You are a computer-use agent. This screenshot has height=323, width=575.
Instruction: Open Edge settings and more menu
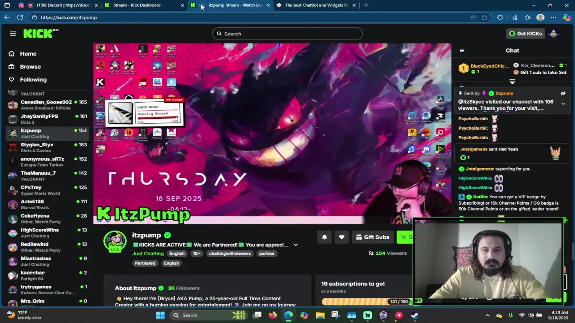(x=553, y=17)
